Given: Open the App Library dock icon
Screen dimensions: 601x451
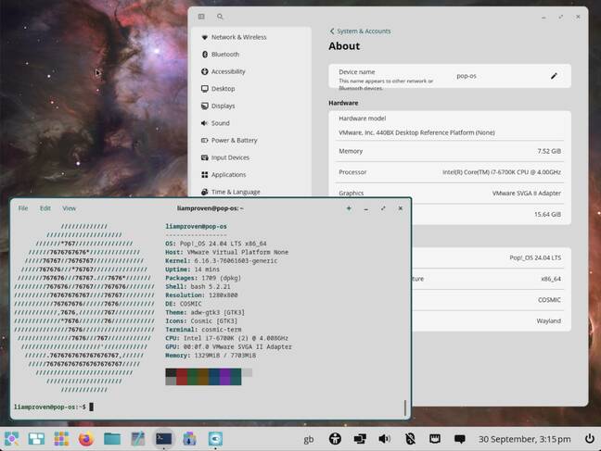Looking at the screenshot, I should pyautogui.click(x=61, y=439).
